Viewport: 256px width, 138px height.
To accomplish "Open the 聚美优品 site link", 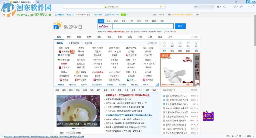I will [148, 80].
